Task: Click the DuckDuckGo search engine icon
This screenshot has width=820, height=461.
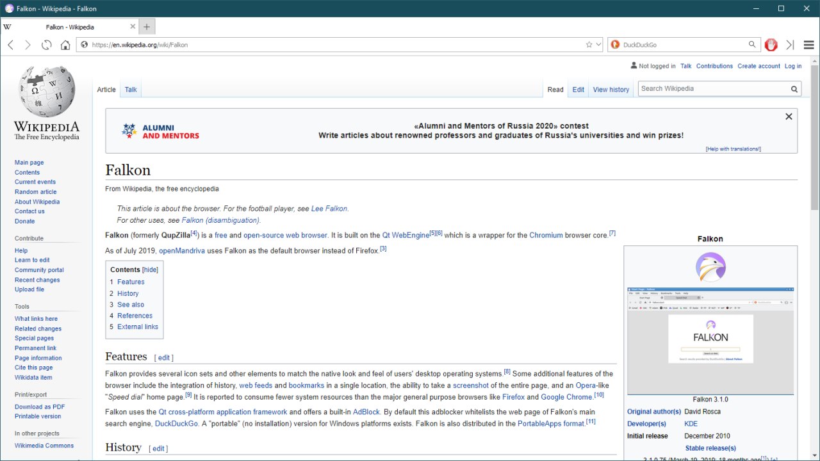Action: [x=615, y=45]
